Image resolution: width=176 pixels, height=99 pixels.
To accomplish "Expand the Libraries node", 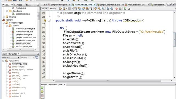I will click(x=4, y=17).
